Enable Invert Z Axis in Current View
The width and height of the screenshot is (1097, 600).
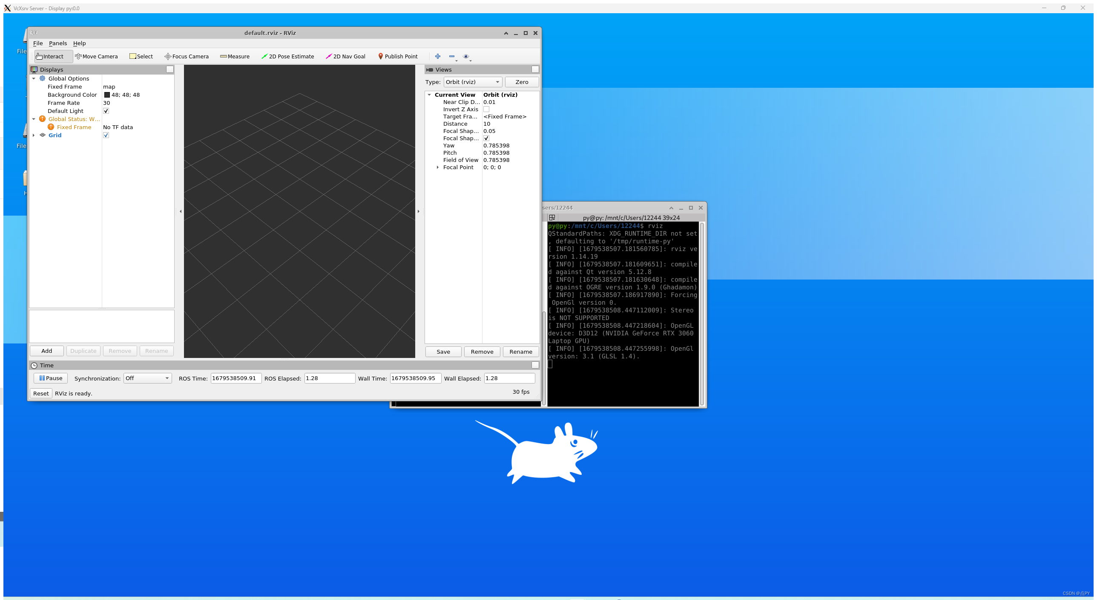pos(486,109)
